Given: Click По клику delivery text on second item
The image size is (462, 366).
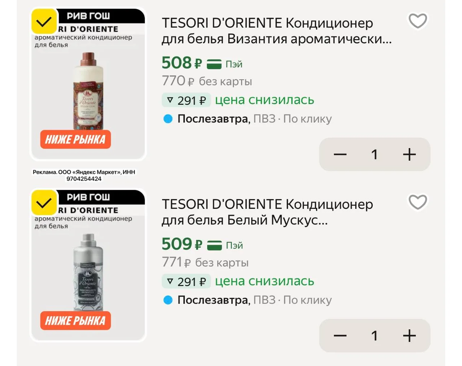Looking at the screenshot, I should click(x=308, y=300).
